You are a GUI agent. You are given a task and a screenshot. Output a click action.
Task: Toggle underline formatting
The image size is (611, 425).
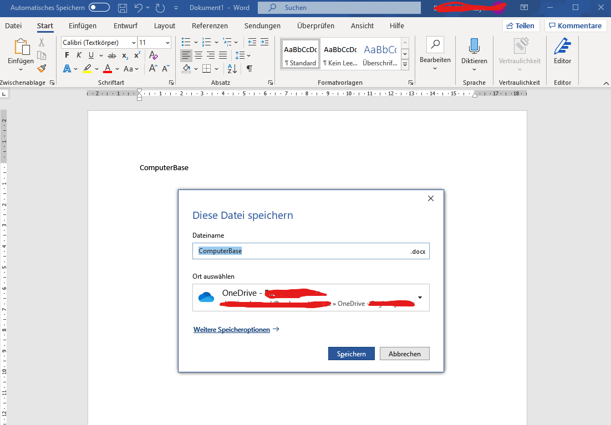tap(91, 55)
